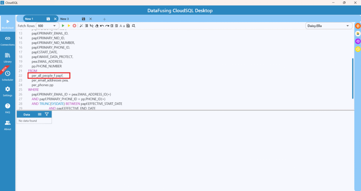Image resolution: width=361 pixels, height=191 pixels.
Task: Click the magic wand format icon
Action: point(81,26)
